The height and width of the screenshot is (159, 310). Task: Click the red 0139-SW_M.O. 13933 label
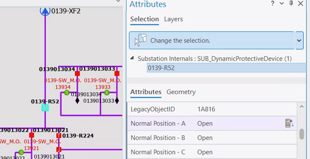(103, 84)
